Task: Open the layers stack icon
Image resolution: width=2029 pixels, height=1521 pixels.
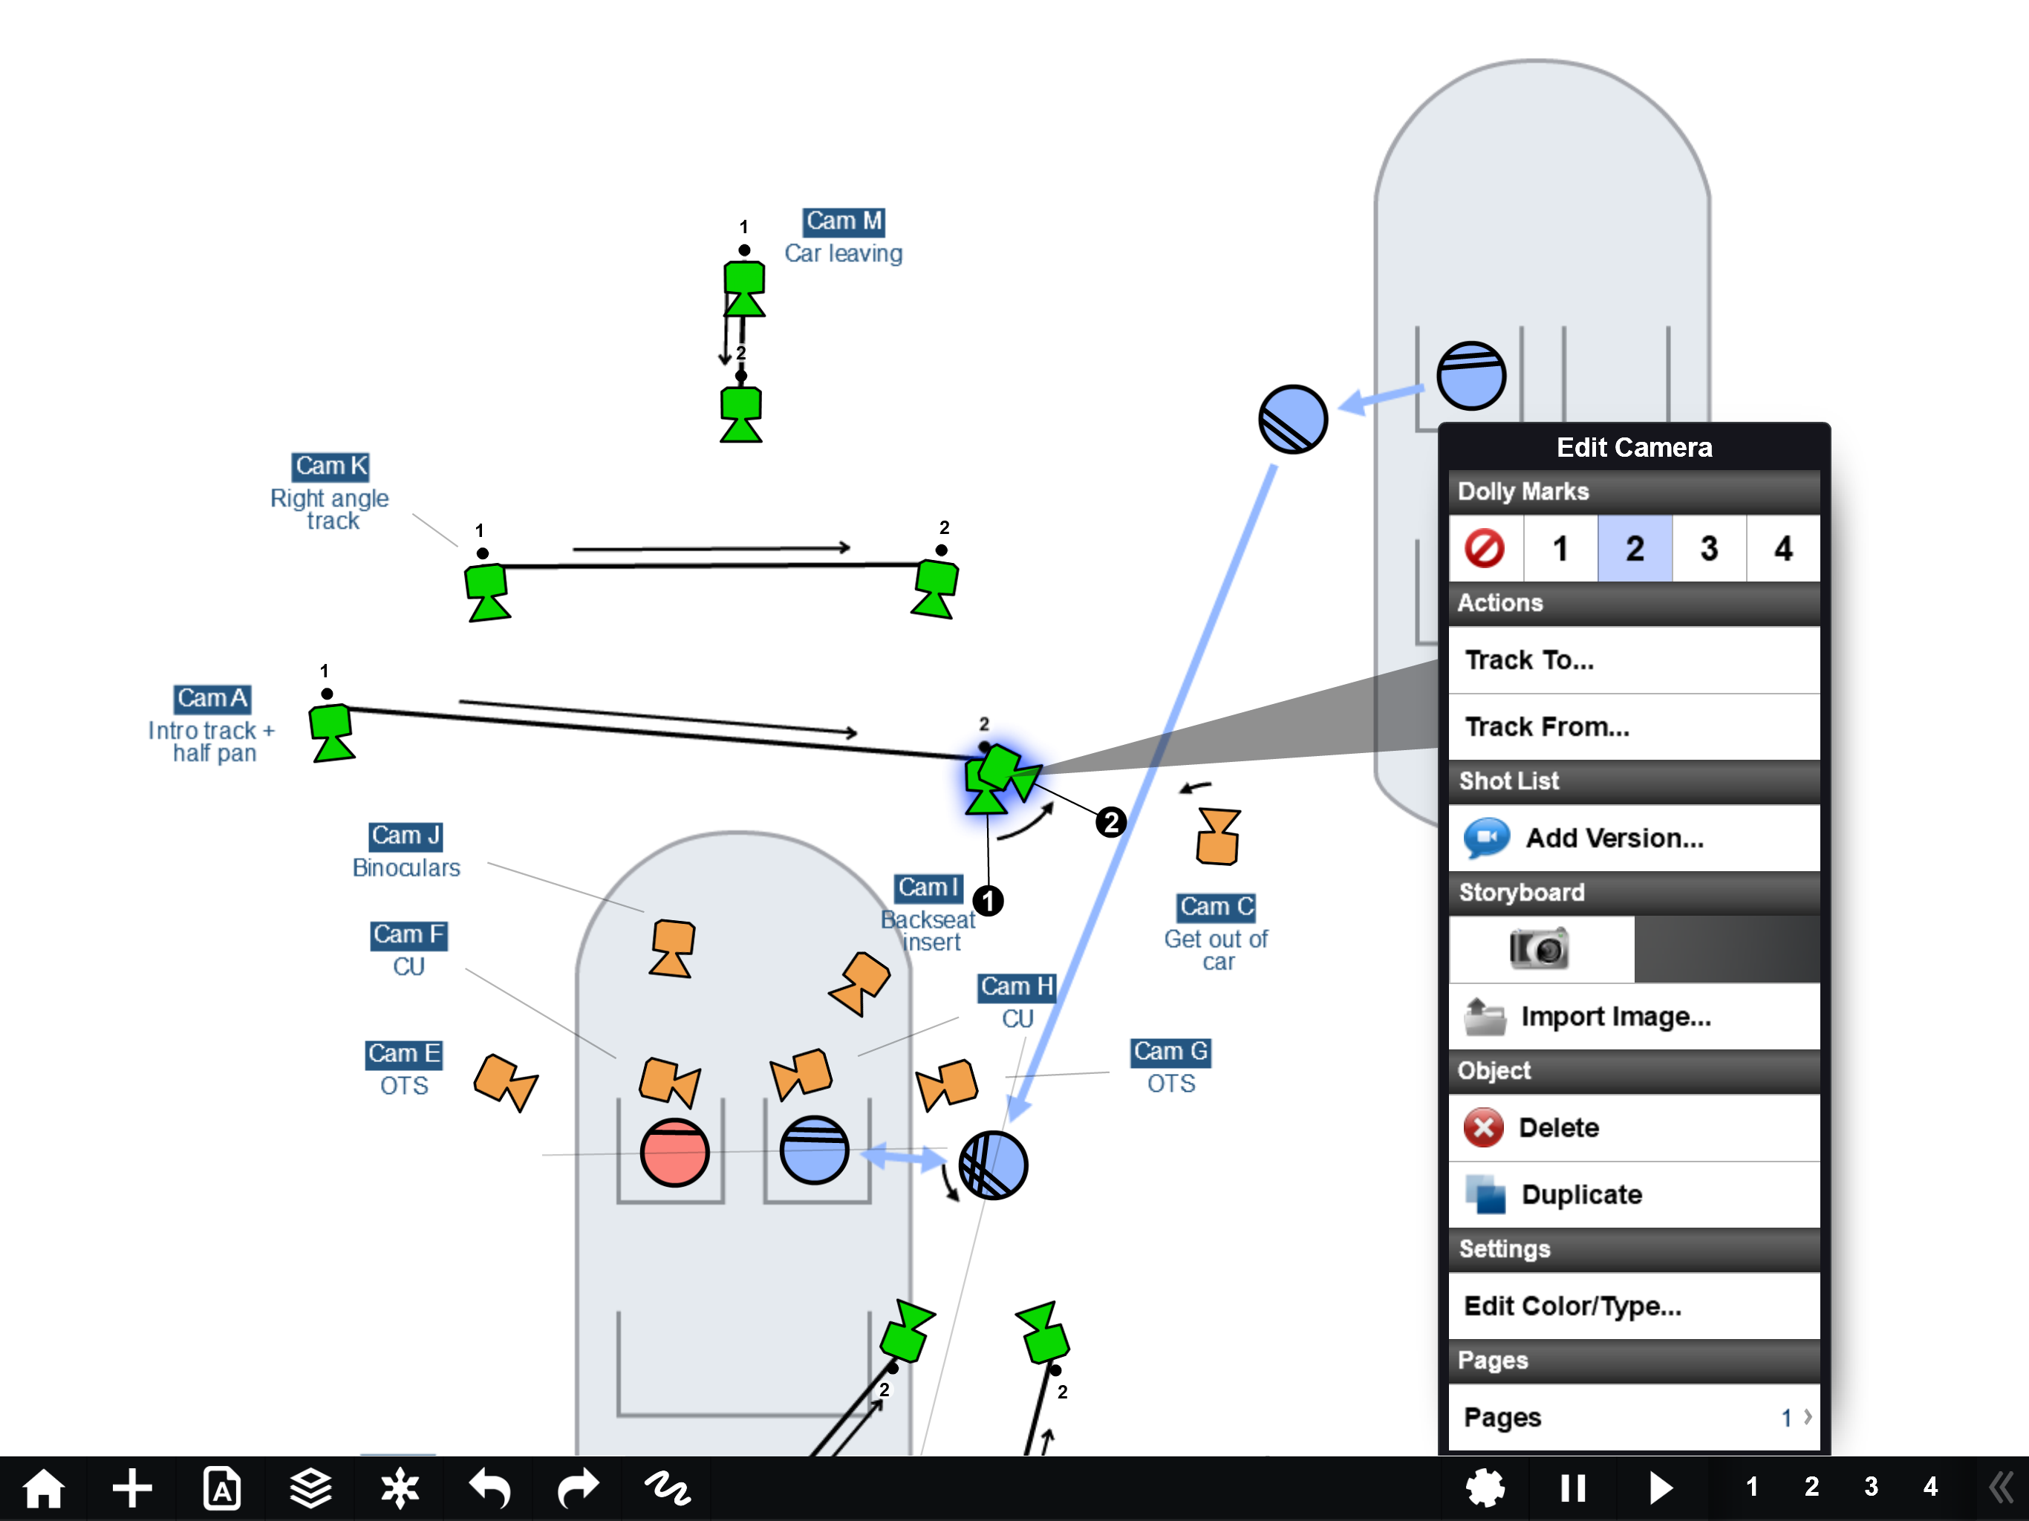Action: tap(311, 1488)
